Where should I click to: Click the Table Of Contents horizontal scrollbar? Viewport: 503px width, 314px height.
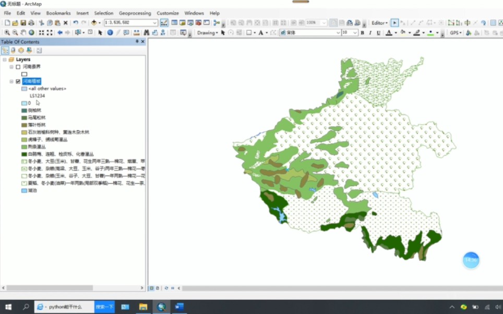click(50, 288)
